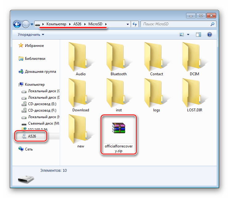
Task: Expand arrow after A526 in address bar
Action: pyautogui.click(x=85, y=24)
